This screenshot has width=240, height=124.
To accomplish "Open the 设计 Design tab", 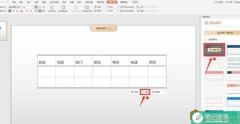I will (29, 2).
